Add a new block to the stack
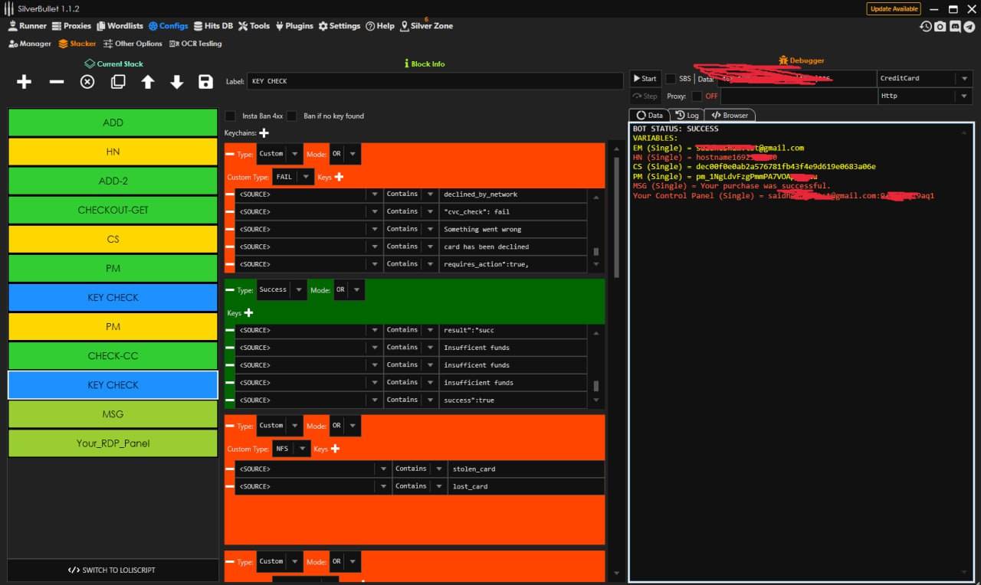981x585 pixels. click(x=24, y=82)
